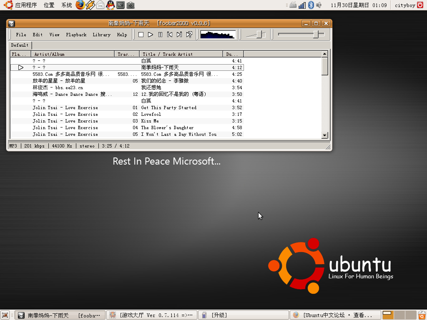Open the 位置 places menu

point(49,5)
